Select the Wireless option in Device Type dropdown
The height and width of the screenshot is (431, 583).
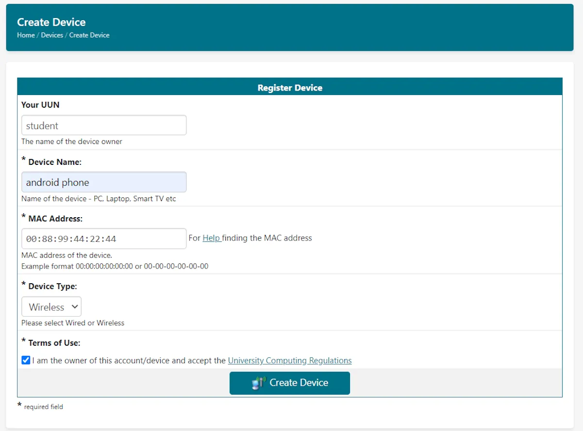(x=51, y=306)
